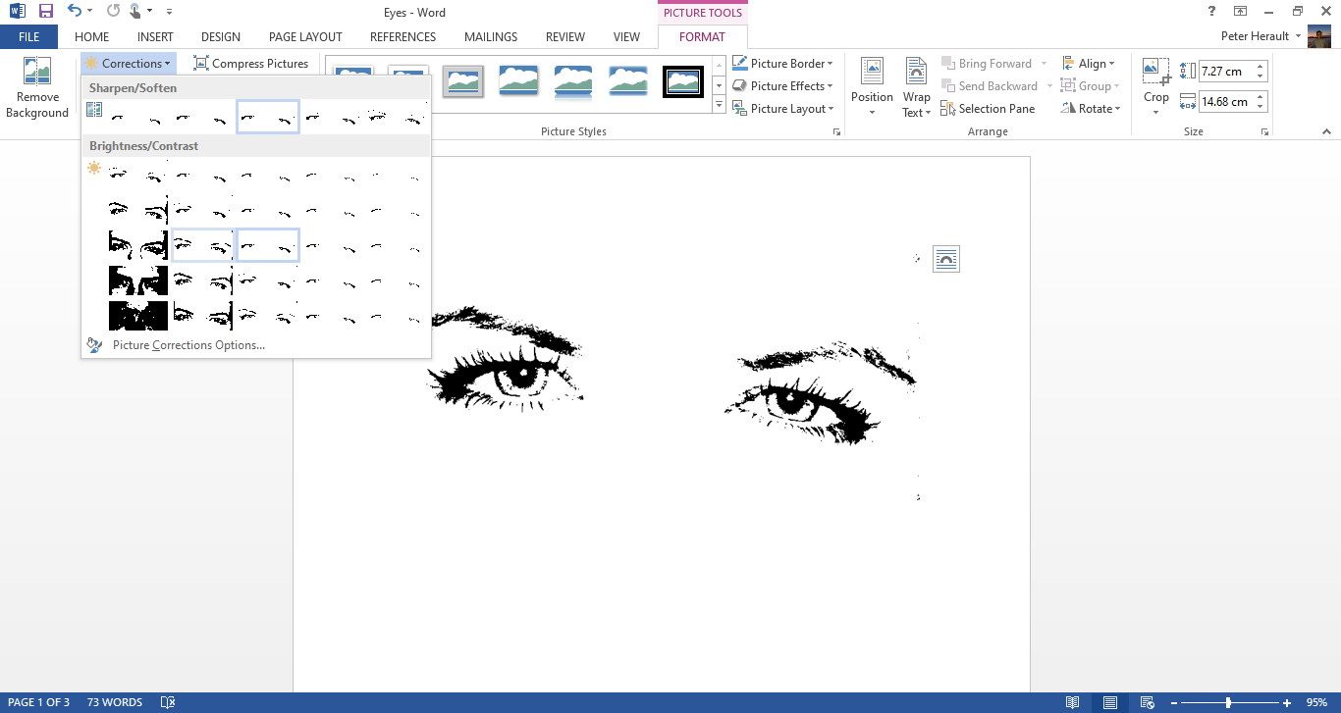
Task: Expand the Picture Styles gallery
Action: (719, 105)
